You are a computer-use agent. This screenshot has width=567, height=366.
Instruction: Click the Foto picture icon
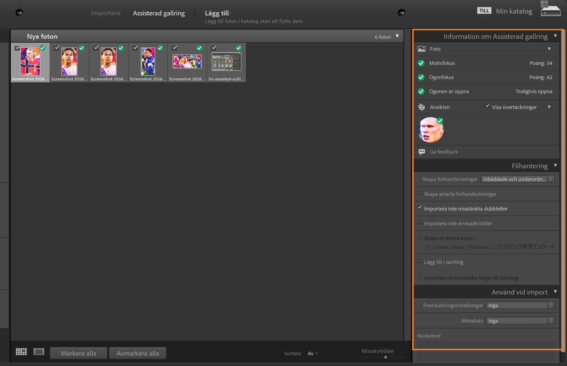click(x=422, y=49)
